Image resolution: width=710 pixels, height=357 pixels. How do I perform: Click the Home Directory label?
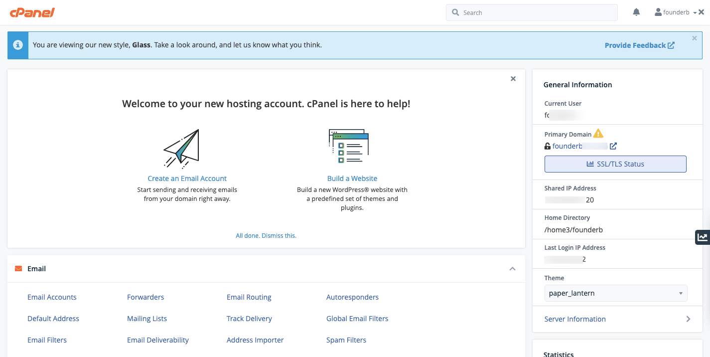[x=567, y=218]
